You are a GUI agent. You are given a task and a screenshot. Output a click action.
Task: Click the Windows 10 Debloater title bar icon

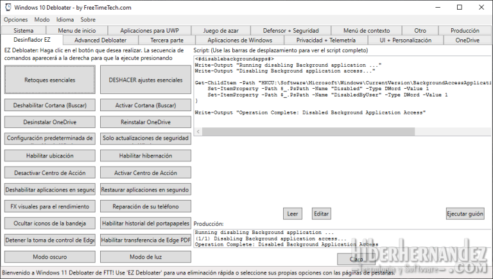[7, 7]
